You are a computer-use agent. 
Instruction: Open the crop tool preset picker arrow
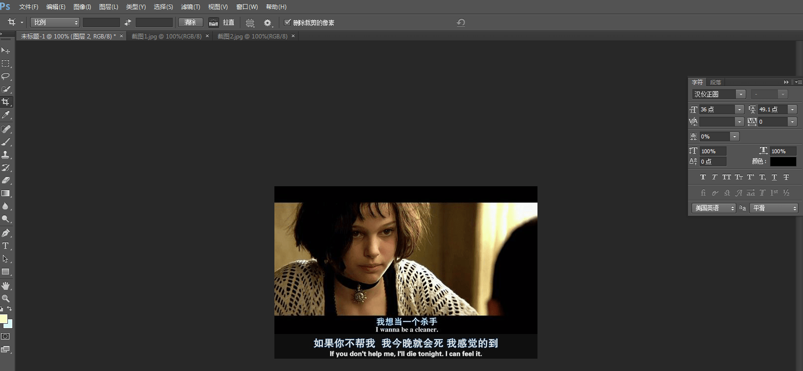22,23
